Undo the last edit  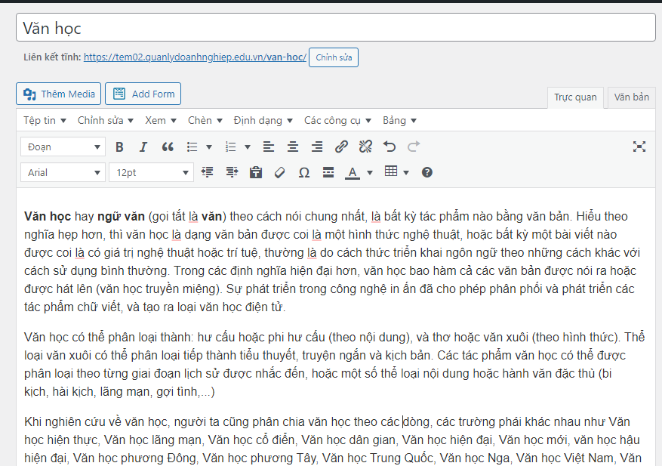[x=390, y=147]
